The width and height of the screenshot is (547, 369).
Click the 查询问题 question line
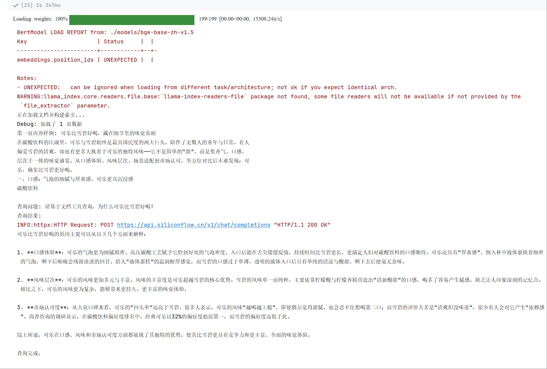85,206
